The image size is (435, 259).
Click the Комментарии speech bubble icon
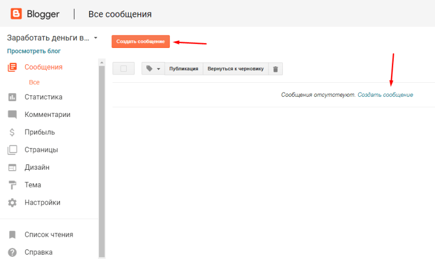[12, 115]
